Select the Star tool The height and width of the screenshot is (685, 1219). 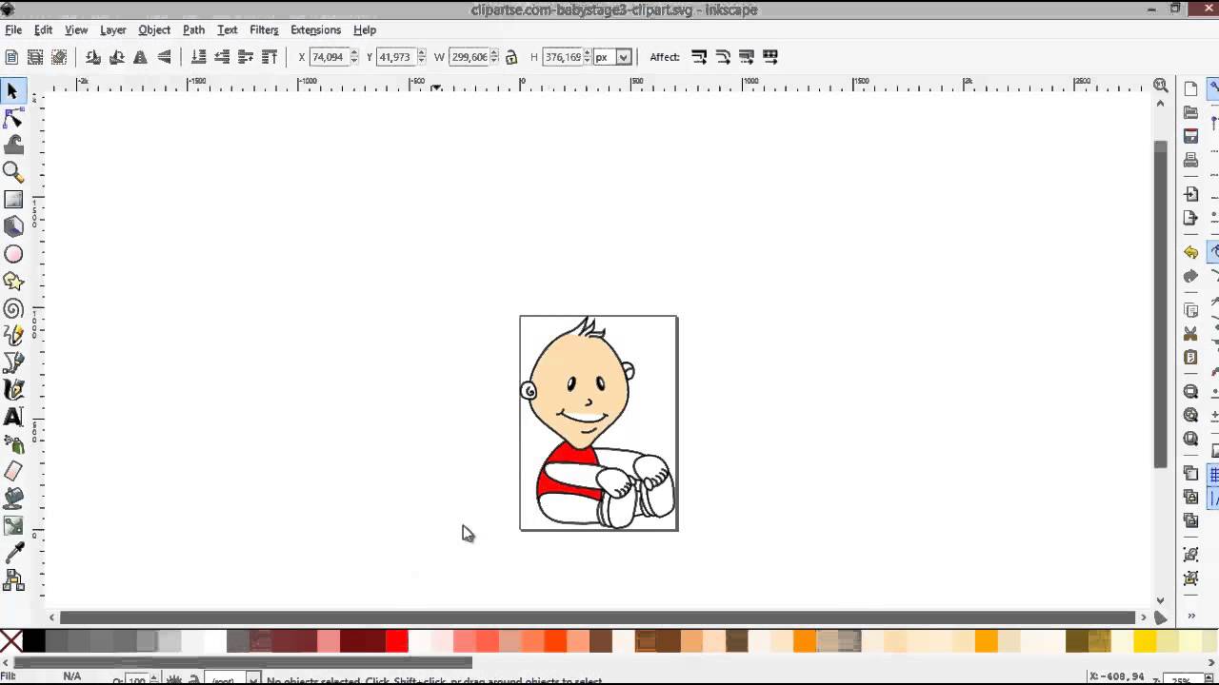13,281
